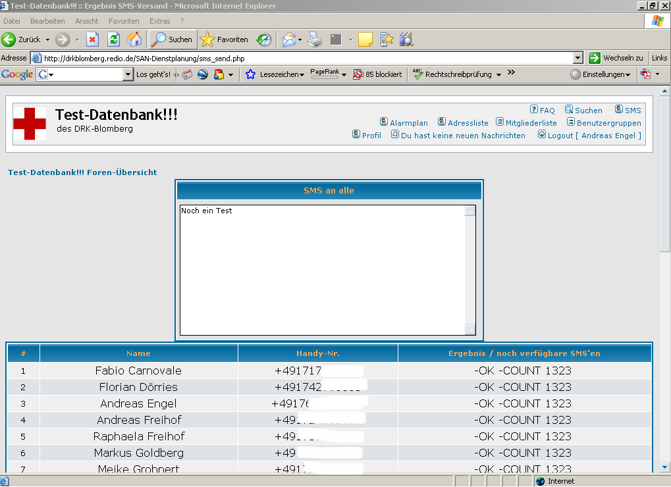Go to the browser Home page icon
671x487 pixels.
[x=134, y=39]
